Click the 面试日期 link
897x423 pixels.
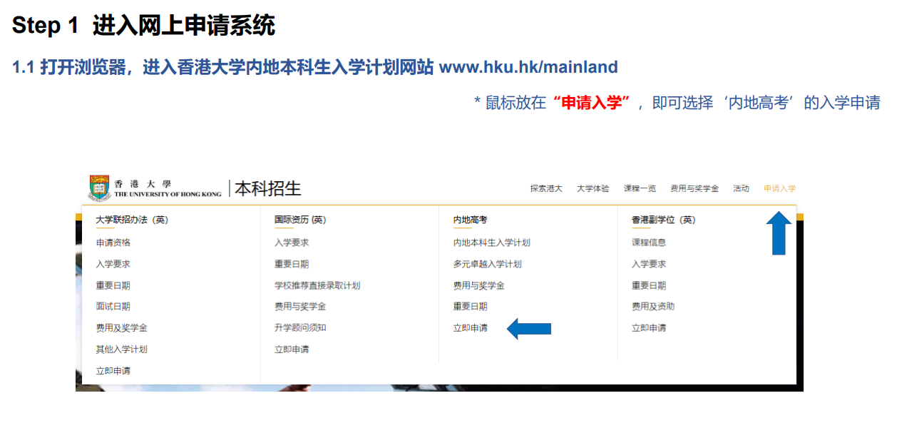point(113,307)
